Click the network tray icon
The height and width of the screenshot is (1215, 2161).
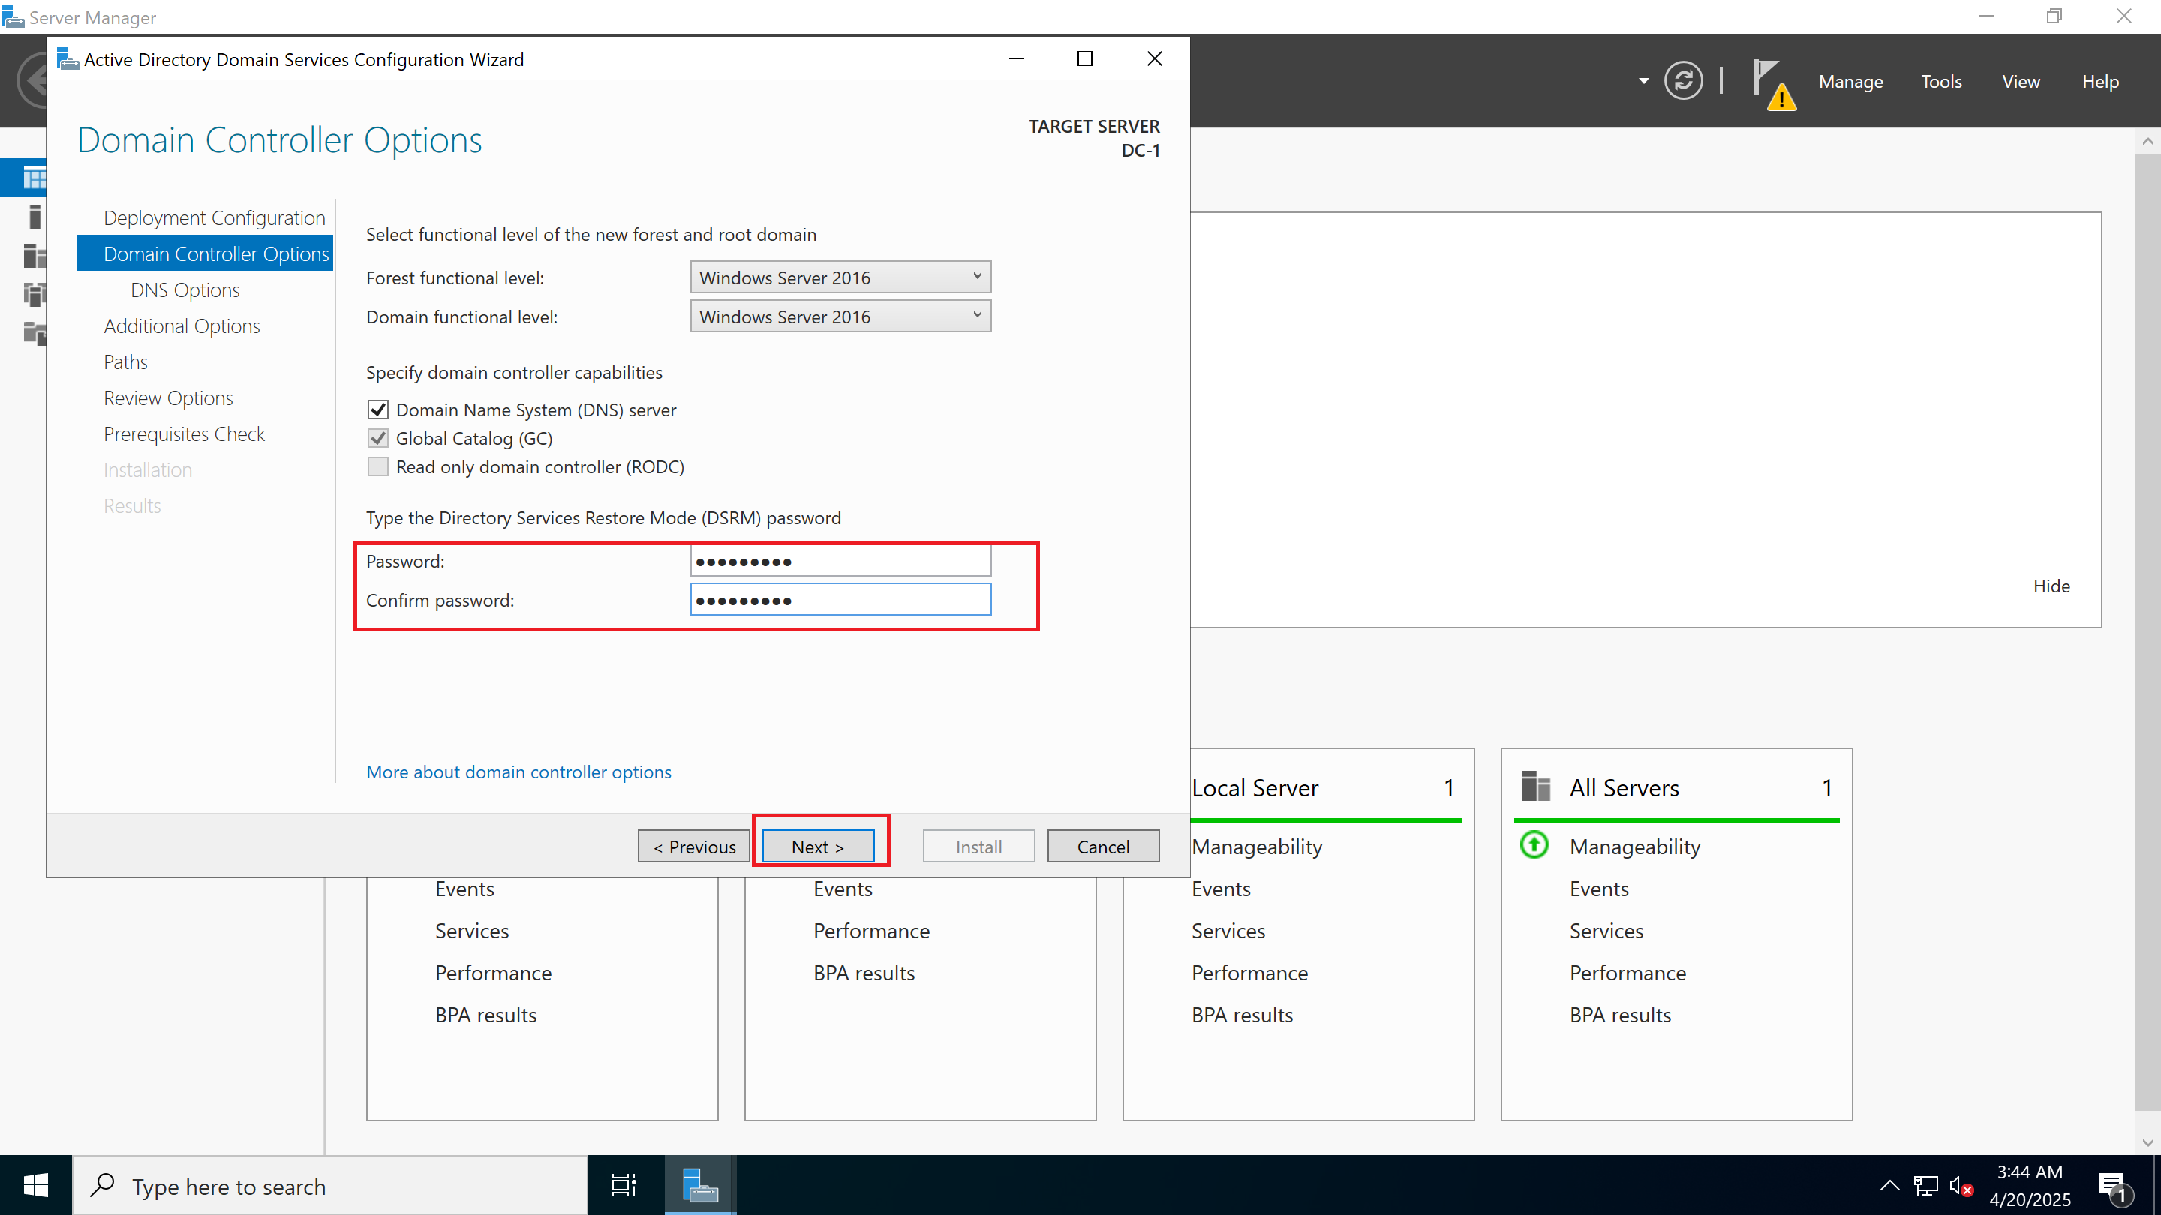(1925, 1186)
